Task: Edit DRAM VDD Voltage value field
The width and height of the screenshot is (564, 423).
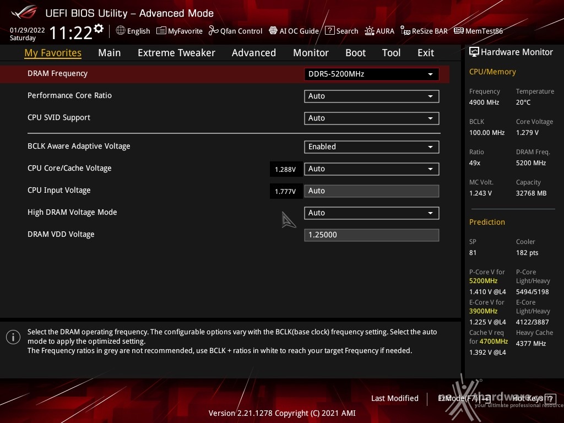Action: pos(372,235)
